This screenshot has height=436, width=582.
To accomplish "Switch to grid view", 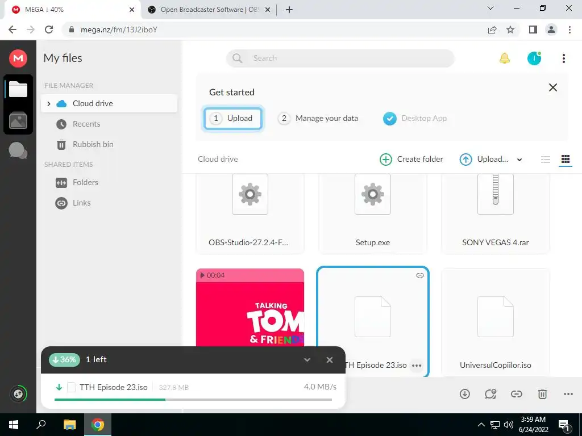I will pyautogui.click(x=566, y=160).
